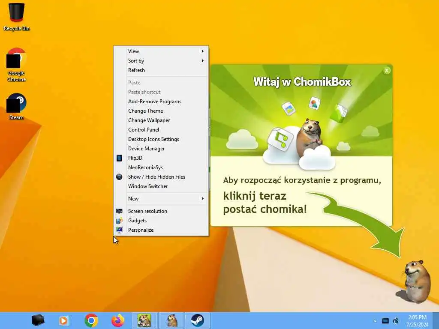Click the text 'kliknij teraz postać chomika!'
The width and height of the screenshot is (439, 329).
click(x=265, y=203)
